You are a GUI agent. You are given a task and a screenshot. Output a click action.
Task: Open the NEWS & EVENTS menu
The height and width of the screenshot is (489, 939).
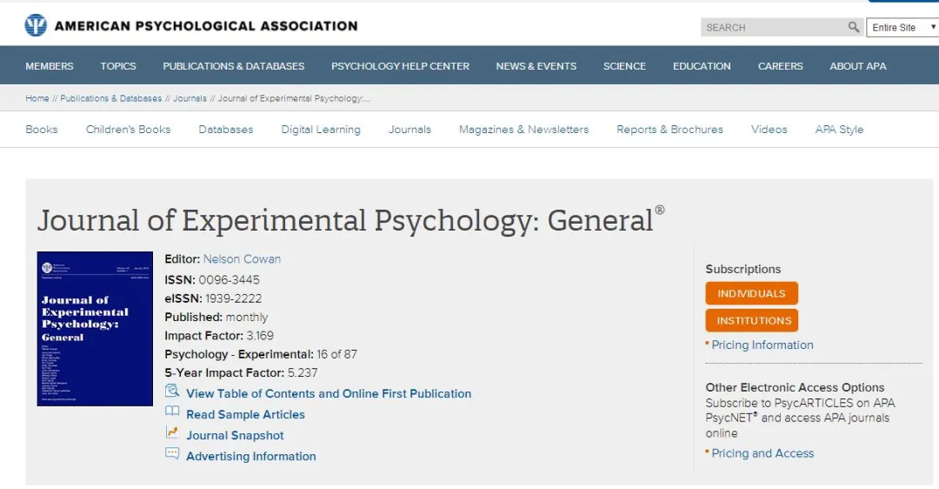[536, 66]
